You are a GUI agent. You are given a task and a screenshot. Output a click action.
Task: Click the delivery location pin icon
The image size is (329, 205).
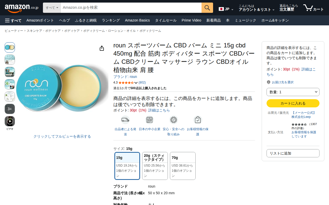(269, 82)
